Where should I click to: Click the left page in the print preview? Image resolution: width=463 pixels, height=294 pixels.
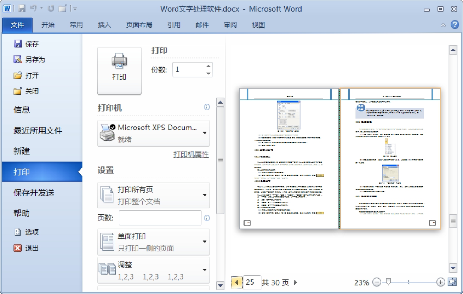coord(289,159)
